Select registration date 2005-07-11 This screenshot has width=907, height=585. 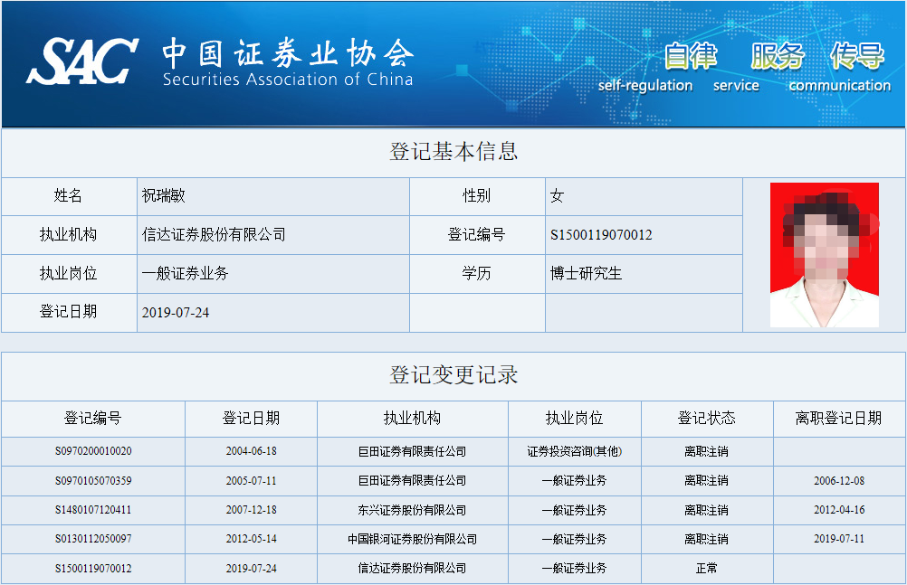[x=251, y=481]
